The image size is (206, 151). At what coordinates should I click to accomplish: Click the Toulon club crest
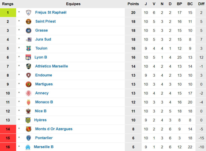tap(29, 49)
